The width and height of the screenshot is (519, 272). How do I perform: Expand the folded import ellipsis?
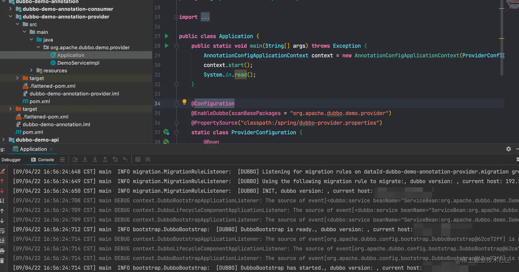tap(205, 17)
